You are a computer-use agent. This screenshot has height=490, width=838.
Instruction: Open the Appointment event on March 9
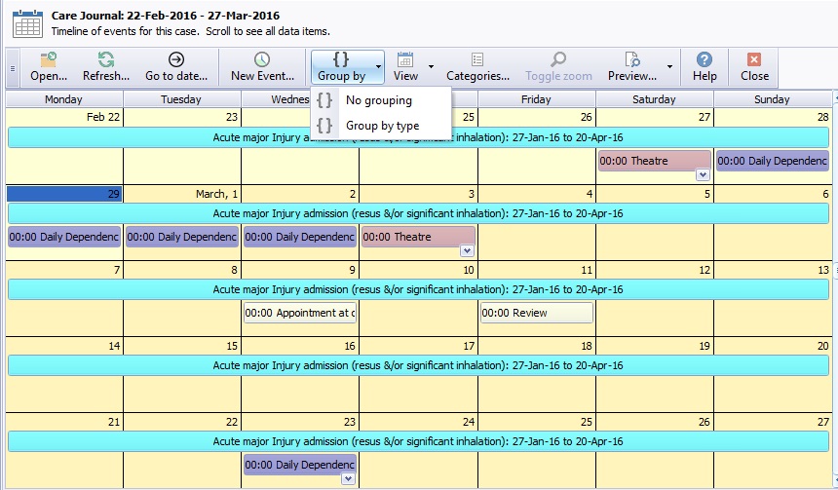coord(300,313)
